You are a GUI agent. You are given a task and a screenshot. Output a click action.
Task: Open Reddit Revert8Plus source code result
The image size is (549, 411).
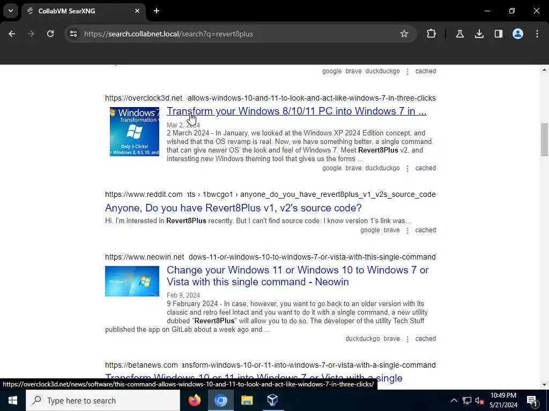(x=233, y=208)
